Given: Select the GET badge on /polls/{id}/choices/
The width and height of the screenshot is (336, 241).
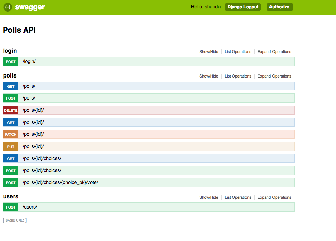Looking at the screenshot, I should click(10, 158).
